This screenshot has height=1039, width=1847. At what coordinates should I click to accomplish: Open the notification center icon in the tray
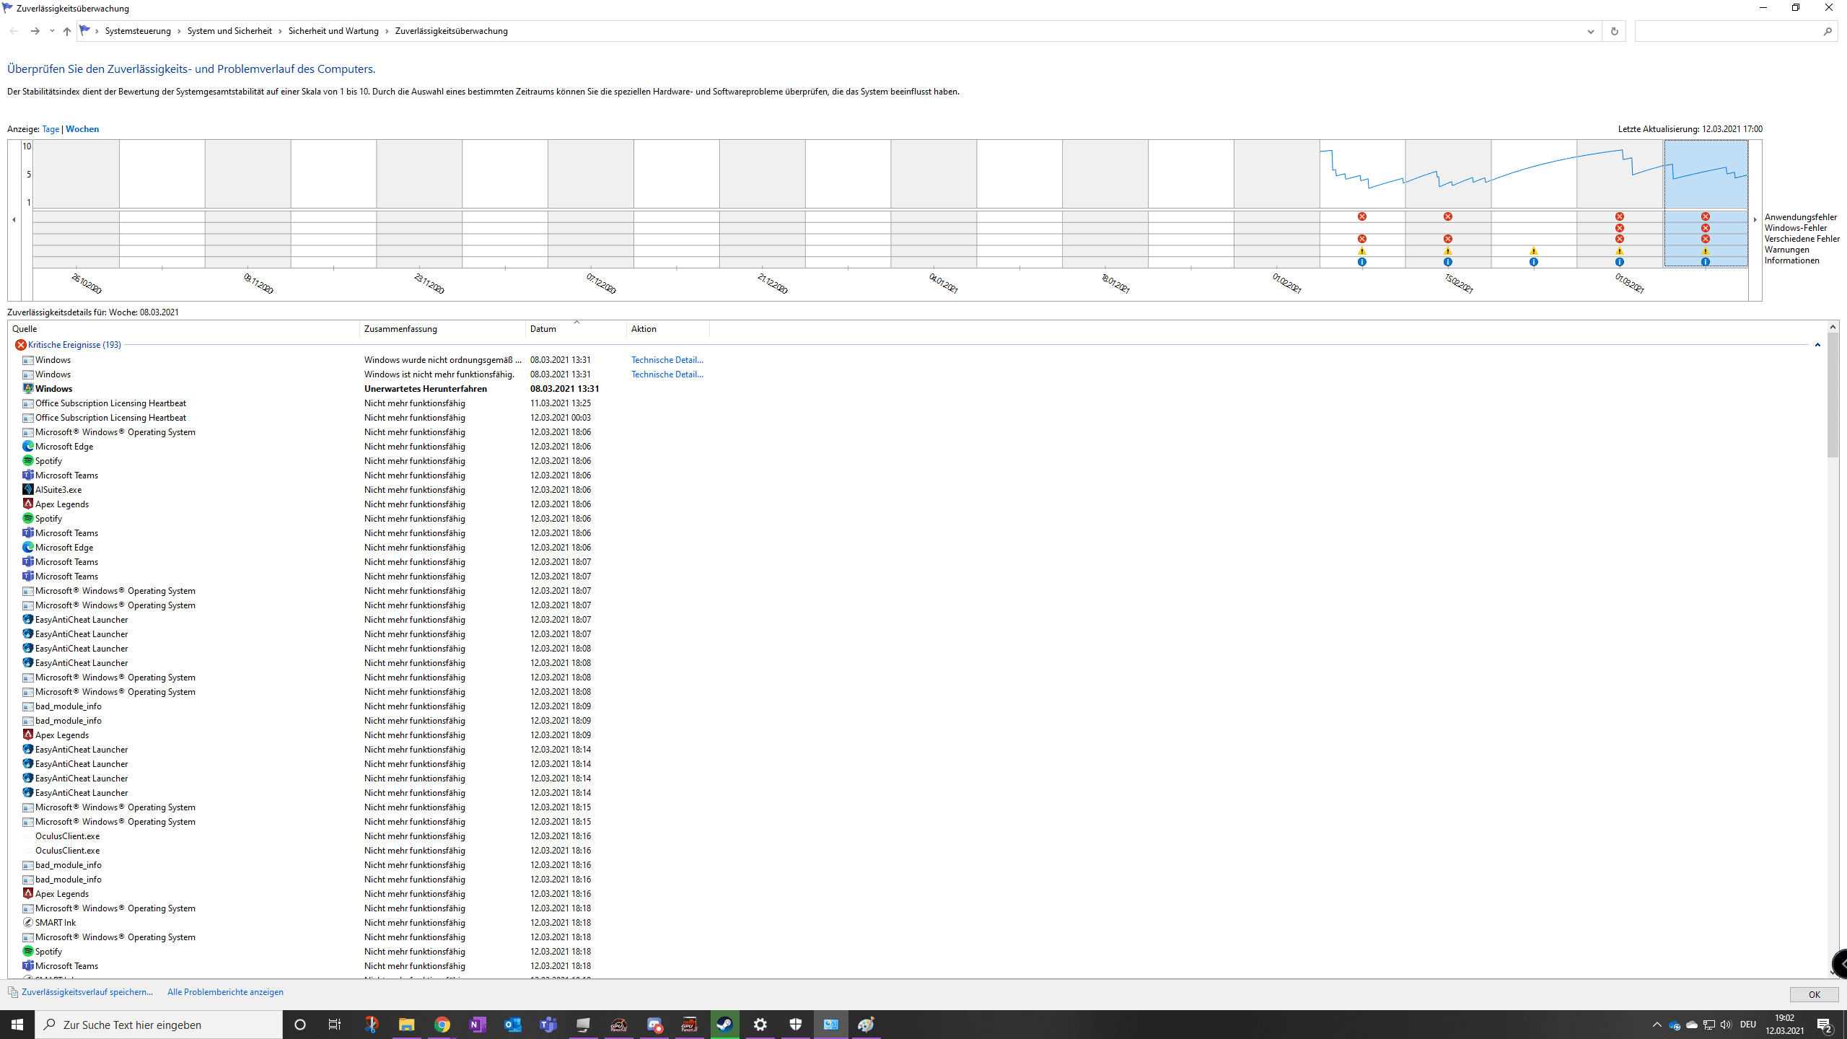point(1824,1025)
